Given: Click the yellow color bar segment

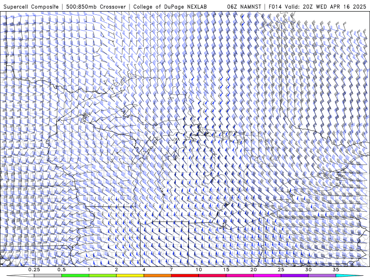Looking at the screenshot, I should pos(130,276).
